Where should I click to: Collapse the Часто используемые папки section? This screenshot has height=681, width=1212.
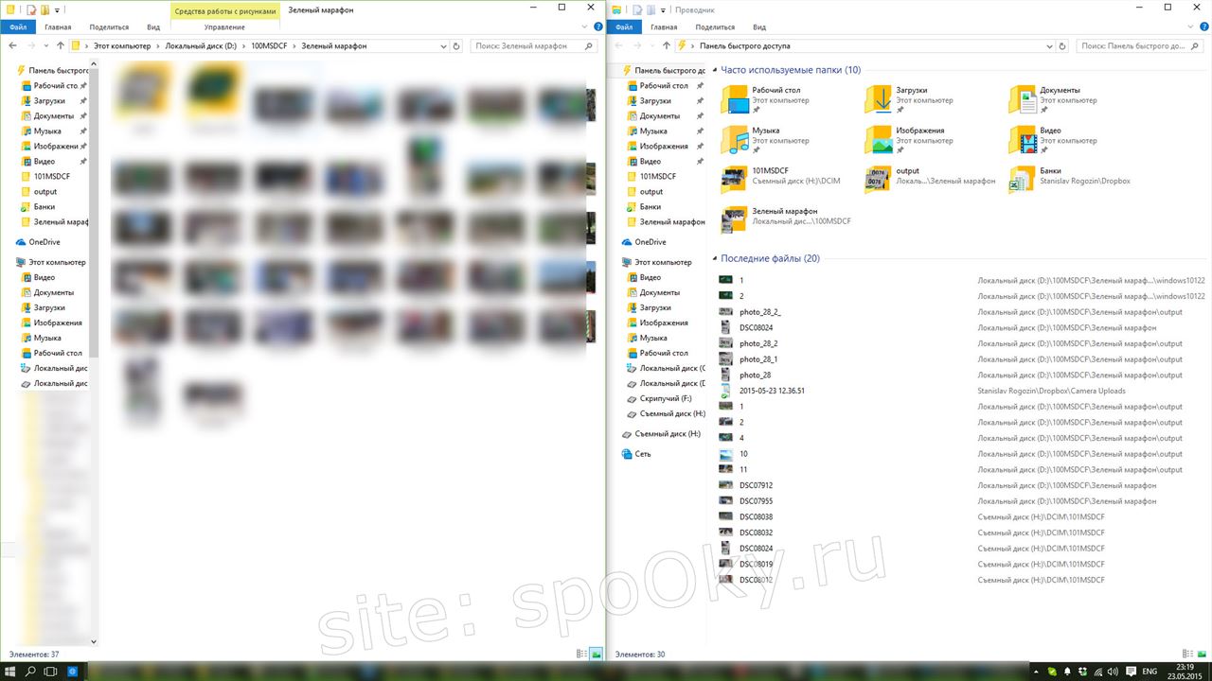pyautogui.click(x=714, y=70)
